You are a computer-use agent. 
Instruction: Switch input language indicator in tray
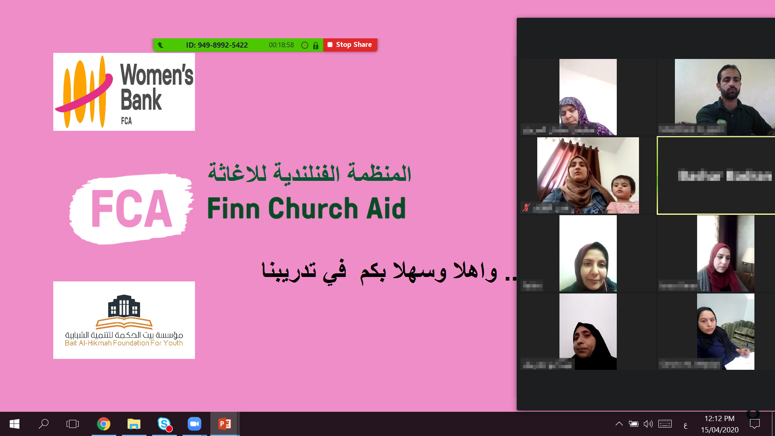click(x=685, y=425)
